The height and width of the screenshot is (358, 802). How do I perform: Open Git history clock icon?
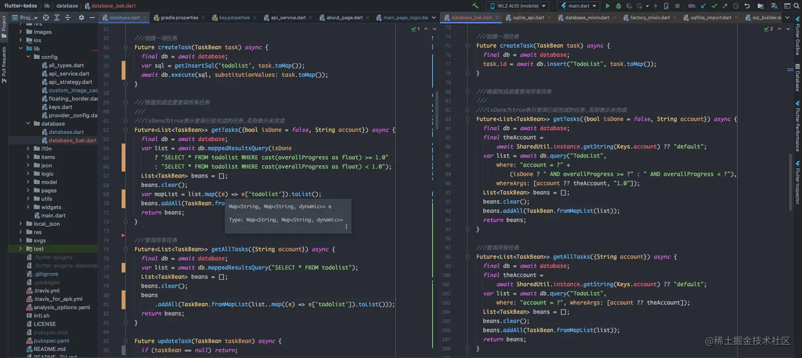[x=736, y=6]
